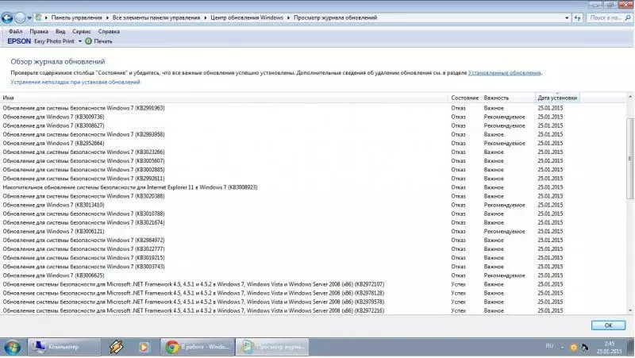Select the KB2993958 security update row
Image resolution: width=635 pixels, height=358 pixels.
[313, 134]
